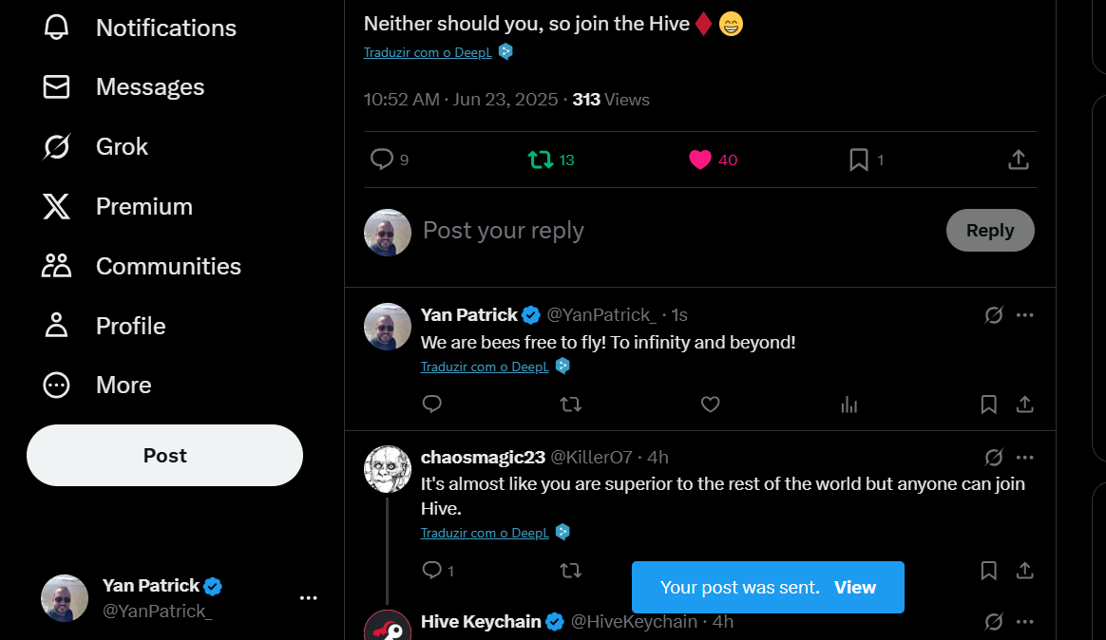View analytics icon on Yan Patrick's reply
This screenshot has width=1106, height=640.
click(x=849, y=405)
